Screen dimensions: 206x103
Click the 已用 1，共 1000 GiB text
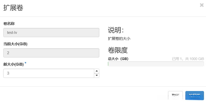pyautogui.click(x=188, y=59)
